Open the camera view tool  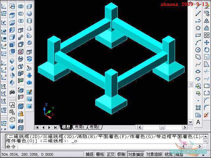pyautogui.click(x=12, y=92)
